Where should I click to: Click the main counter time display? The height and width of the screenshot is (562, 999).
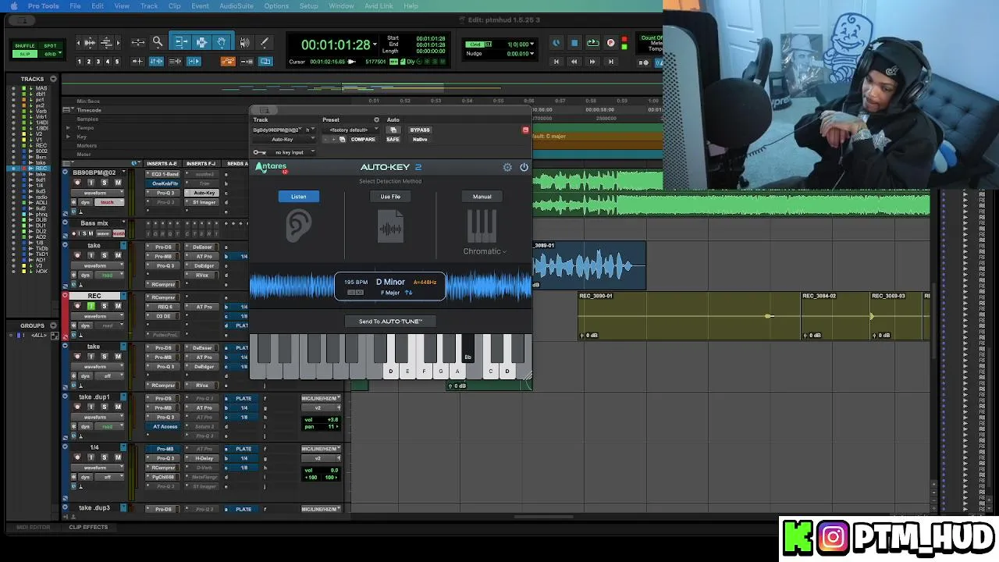336,45
